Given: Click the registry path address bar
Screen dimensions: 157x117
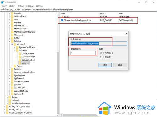Looking at the screenshot, I should point(78,10).
